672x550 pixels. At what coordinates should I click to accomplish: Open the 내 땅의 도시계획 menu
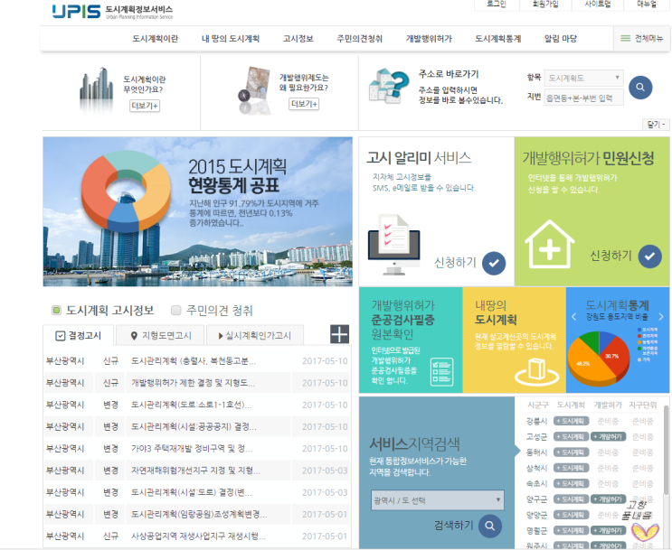(231, 39)
